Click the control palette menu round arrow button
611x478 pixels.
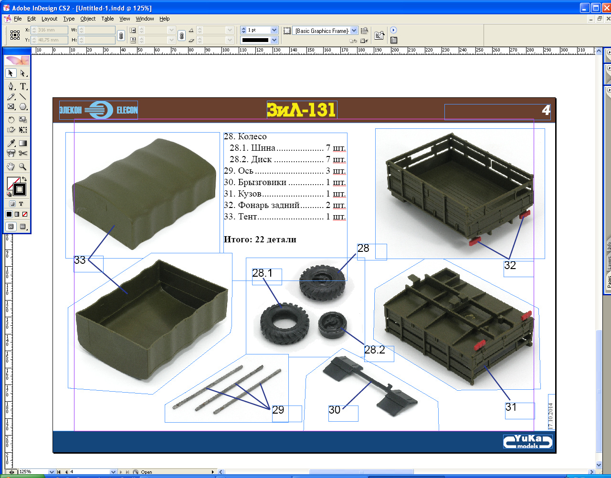(393, 30)
